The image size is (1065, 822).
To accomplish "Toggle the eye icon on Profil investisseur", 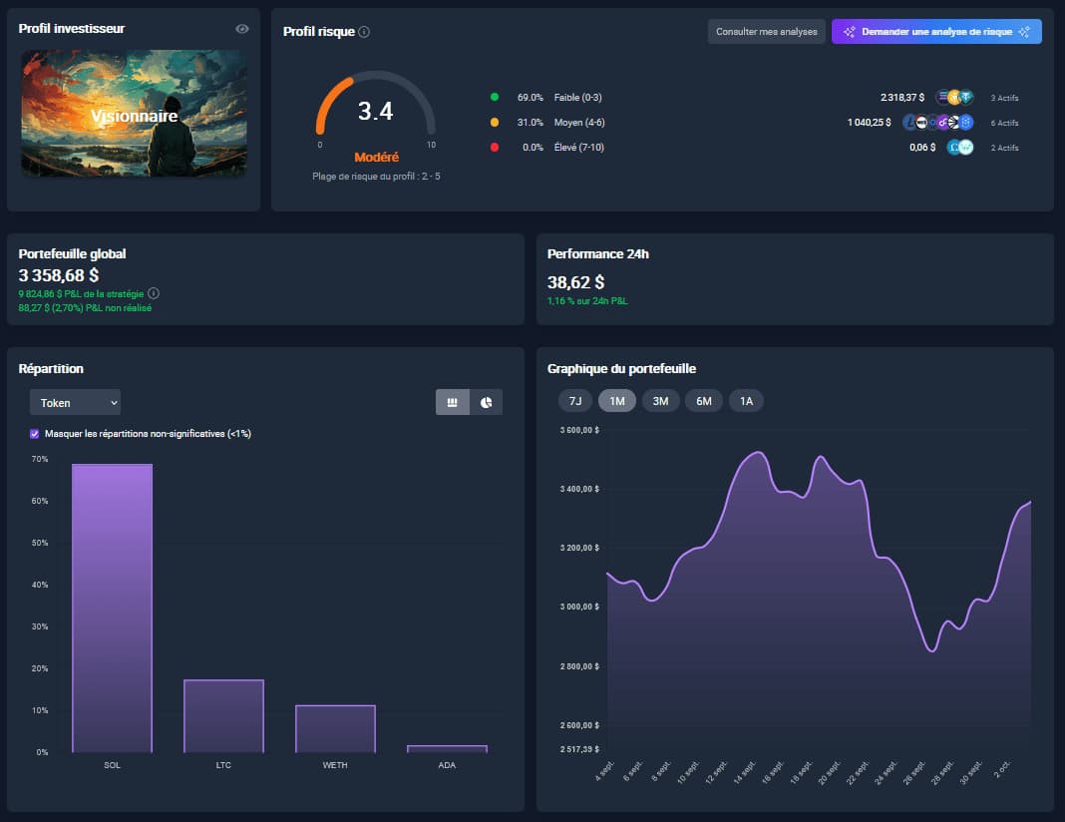I will click(x=241, y=29).
